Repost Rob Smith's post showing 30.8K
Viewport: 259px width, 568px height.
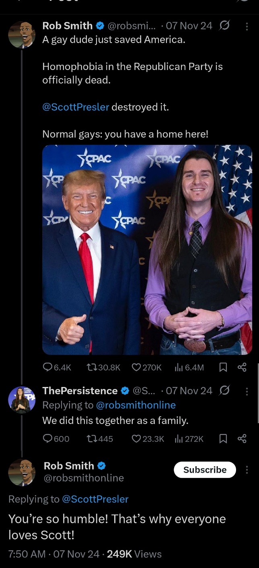click(103, 367)
